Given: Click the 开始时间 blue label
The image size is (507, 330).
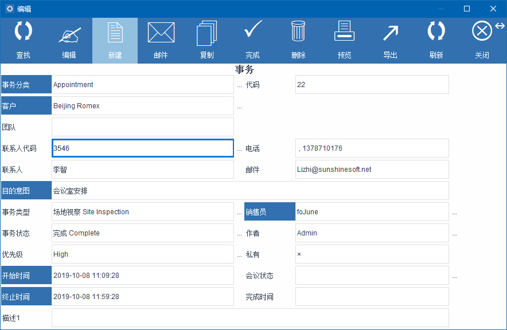Looking at the screenshot, I should 26,276.
